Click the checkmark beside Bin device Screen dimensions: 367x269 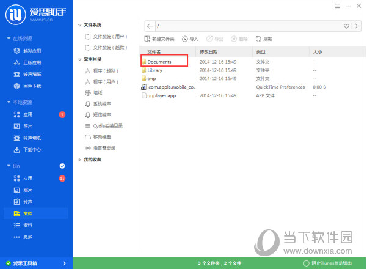point(62,166)
